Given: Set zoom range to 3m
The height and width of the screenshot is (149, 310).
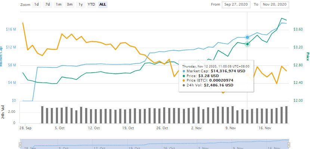Looking at the screenshot, I should pos(69,4).
